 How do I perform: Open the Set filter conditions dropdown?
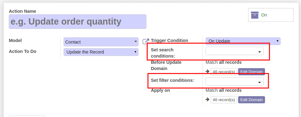(x=235, y=81)
